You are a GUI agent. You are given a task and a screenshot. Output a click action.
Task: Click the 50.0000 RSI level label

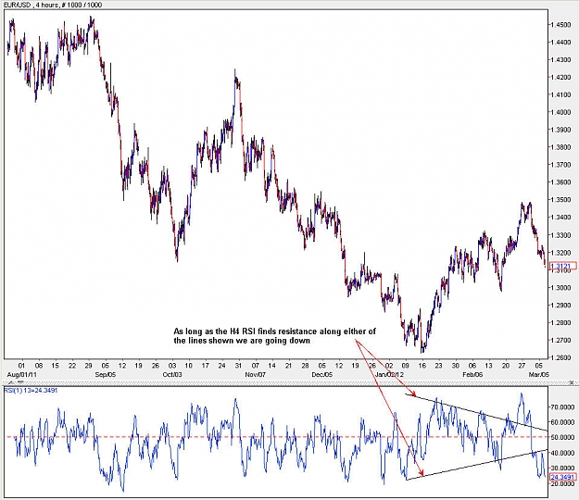tap(562, 437)
